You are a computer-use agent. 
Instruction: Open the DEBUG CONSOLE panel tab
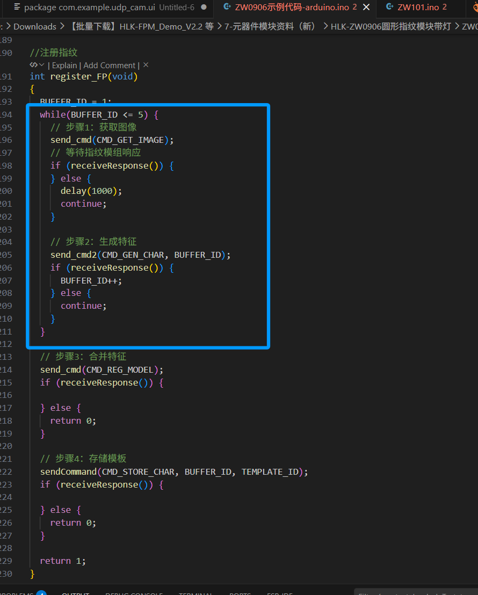coord(134,593)
